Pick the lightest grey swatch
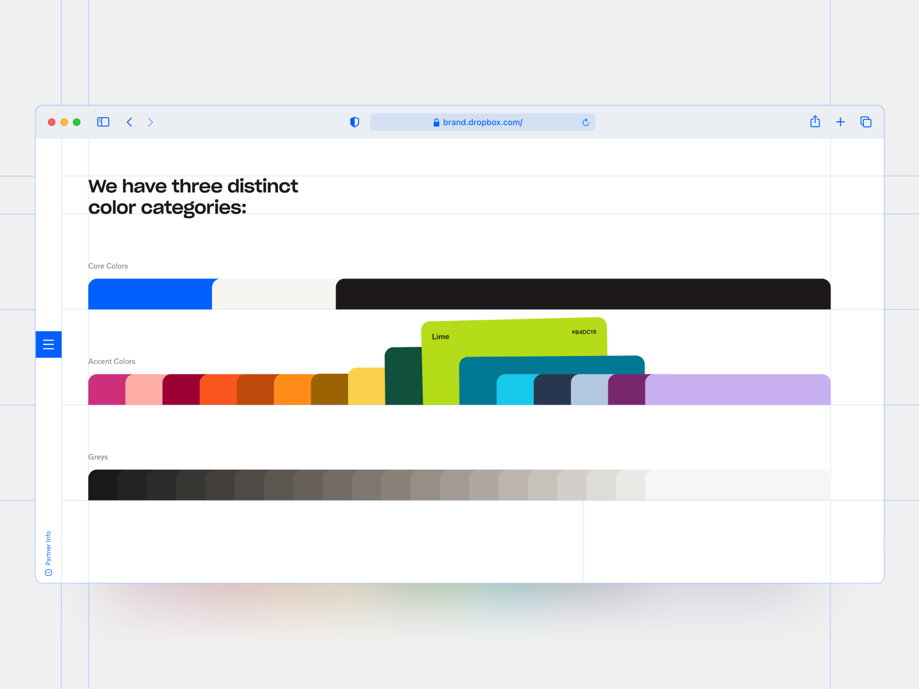919x689 pixels. [x=738, y=485]
